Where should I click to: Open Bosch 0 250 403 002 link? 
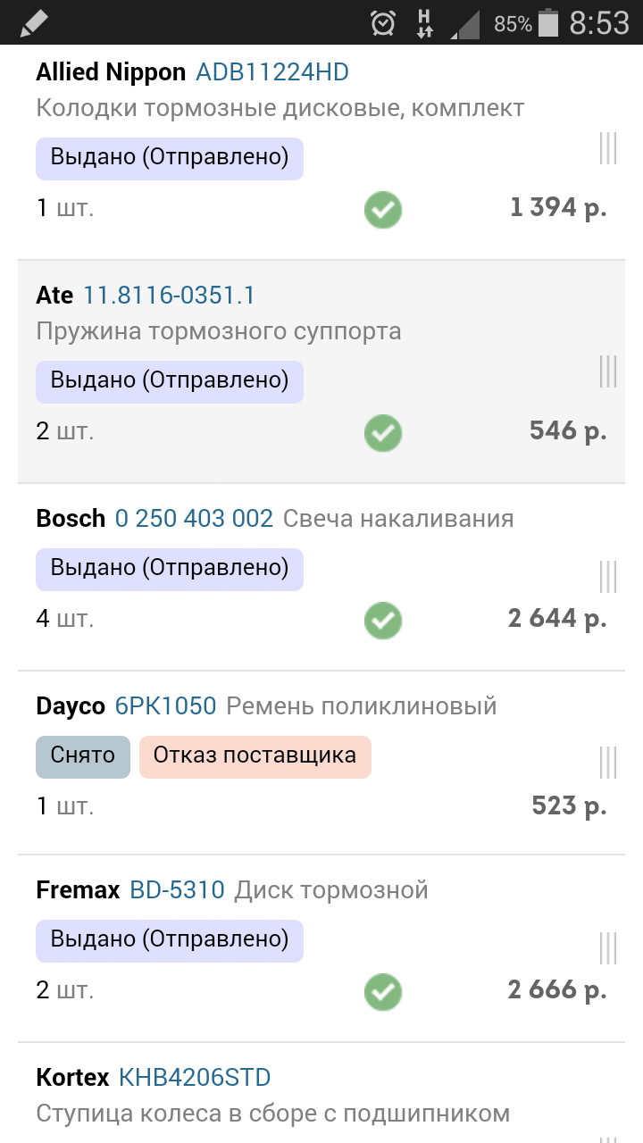click(x=194, y=519)
